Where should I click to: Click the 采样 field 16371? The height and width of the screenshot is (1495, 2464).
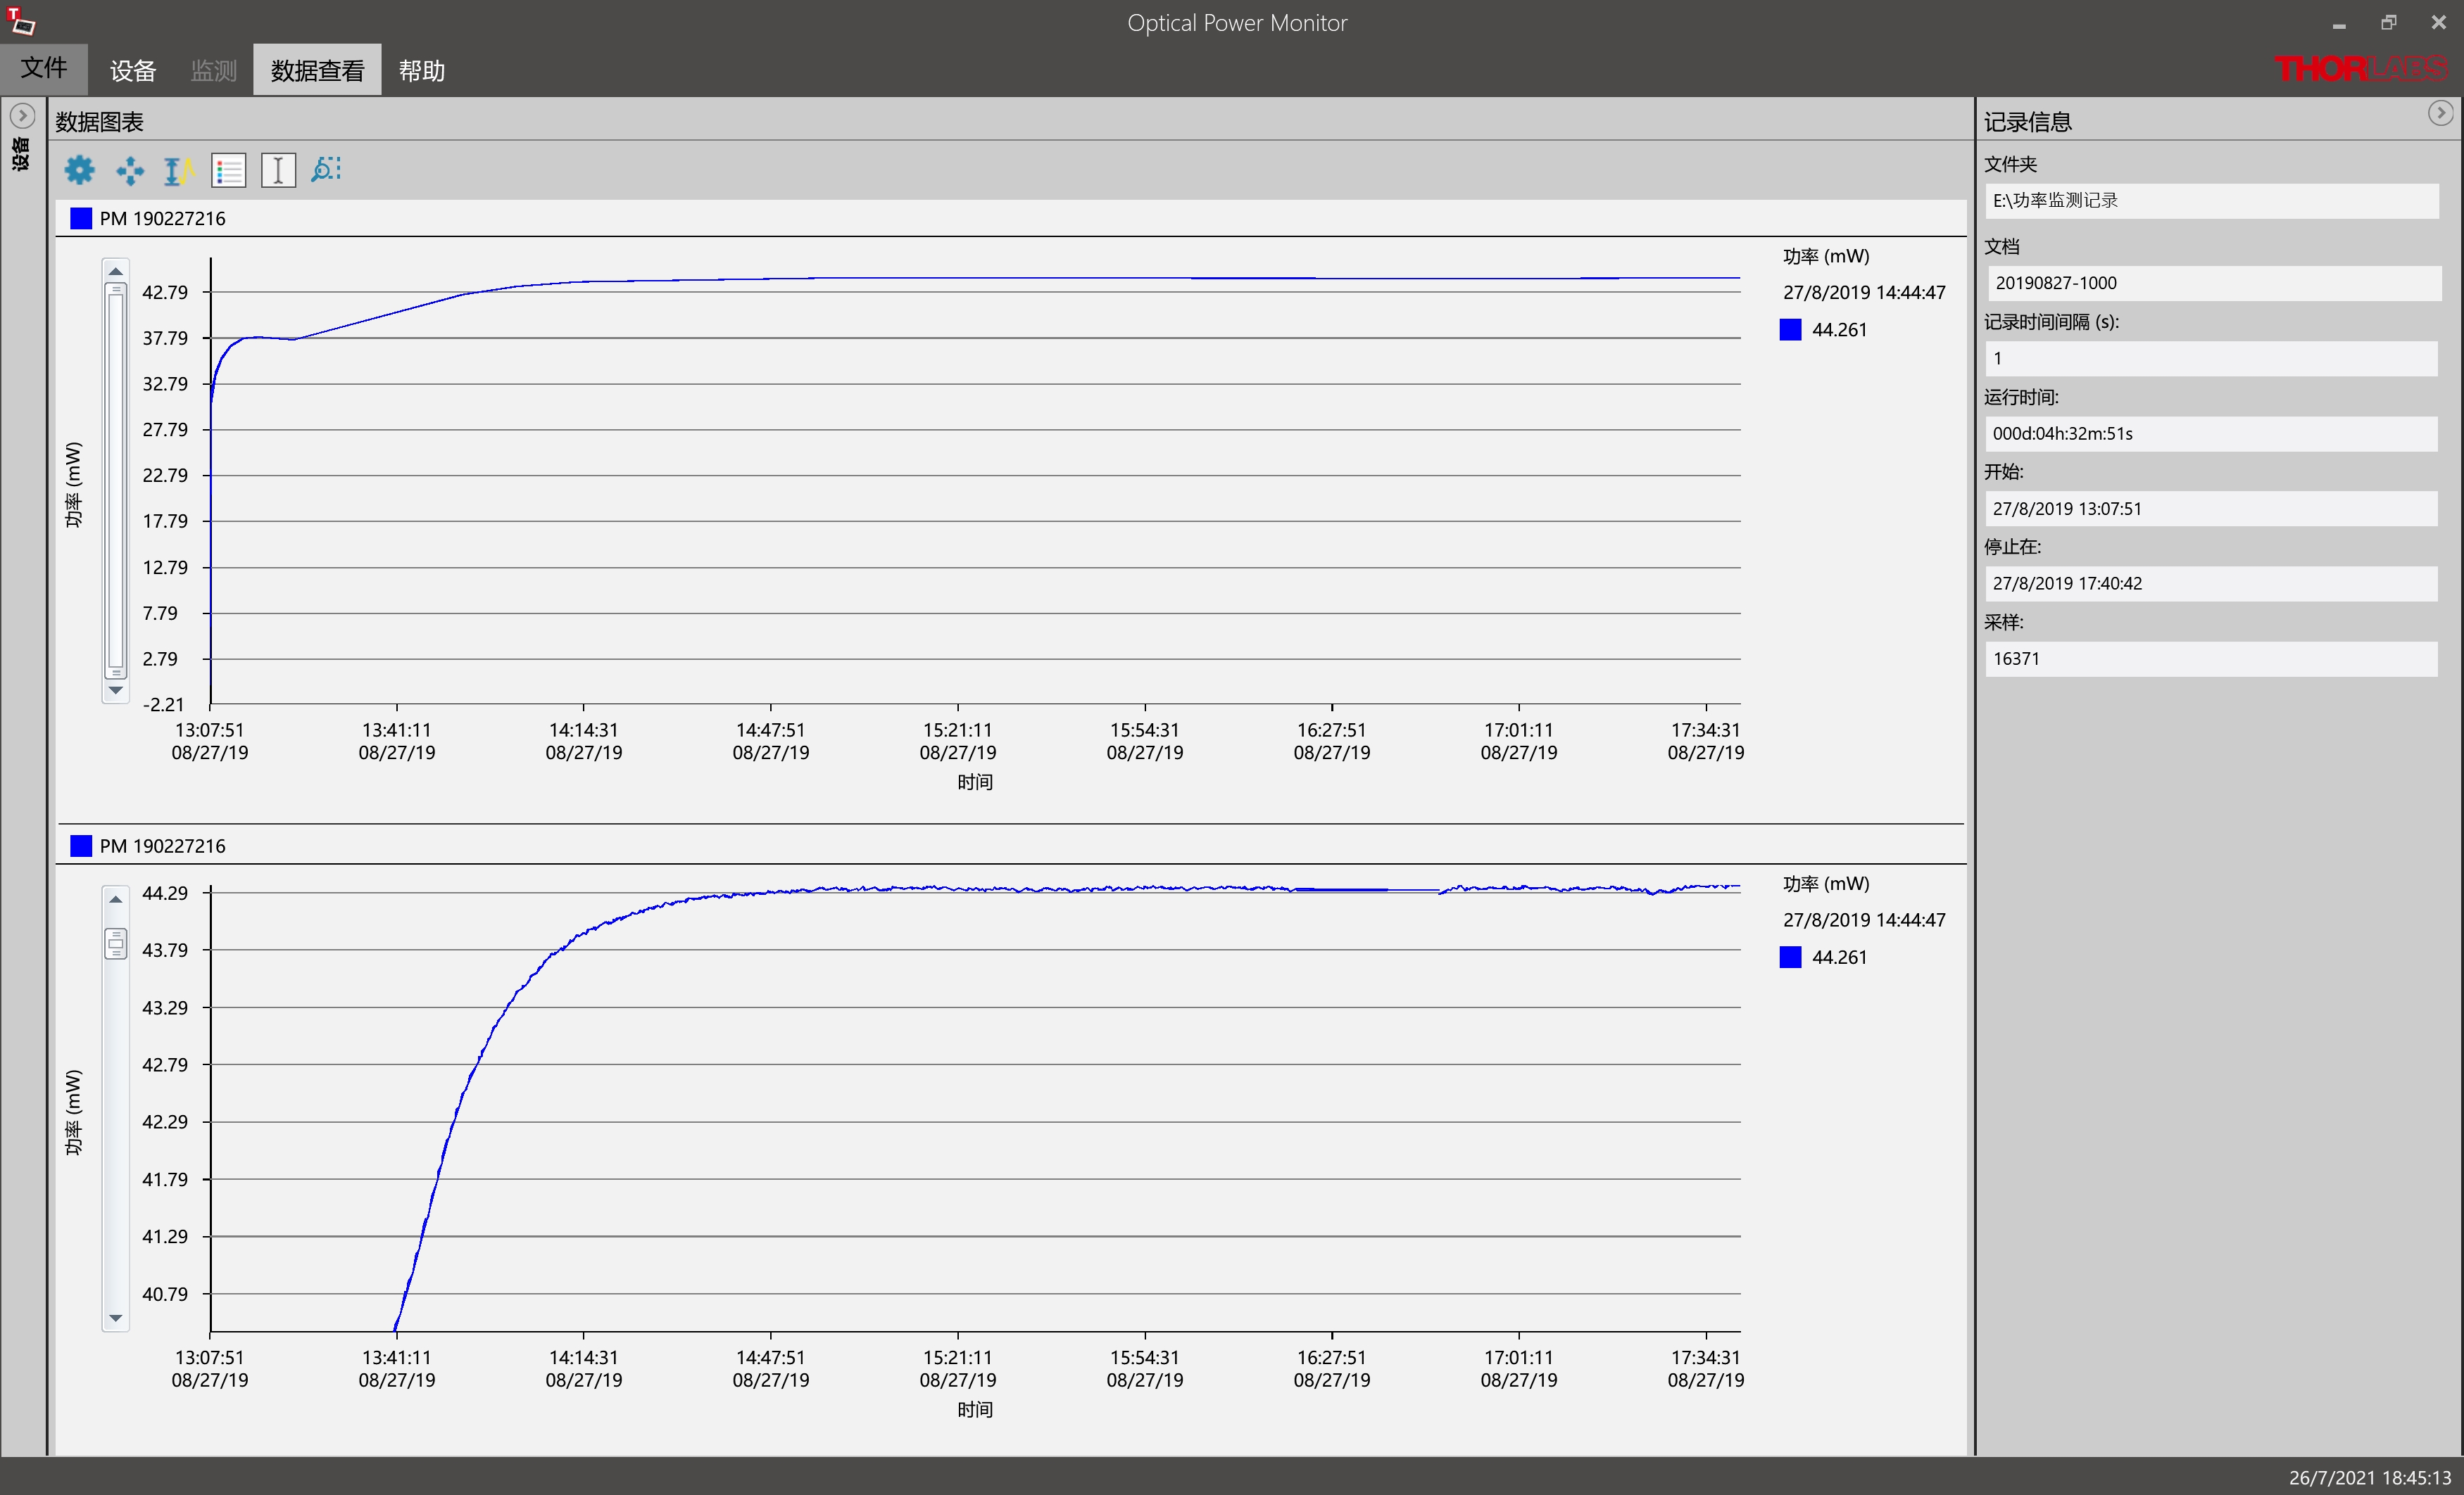tap(2211, 659)
